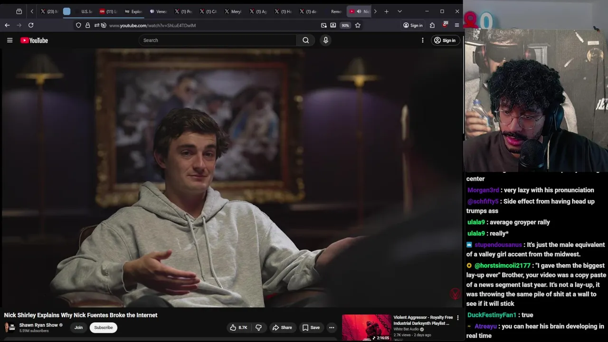Click the YouTube Sign in button
The width and height of the screenshot is (608, 342).
point(445,40)
